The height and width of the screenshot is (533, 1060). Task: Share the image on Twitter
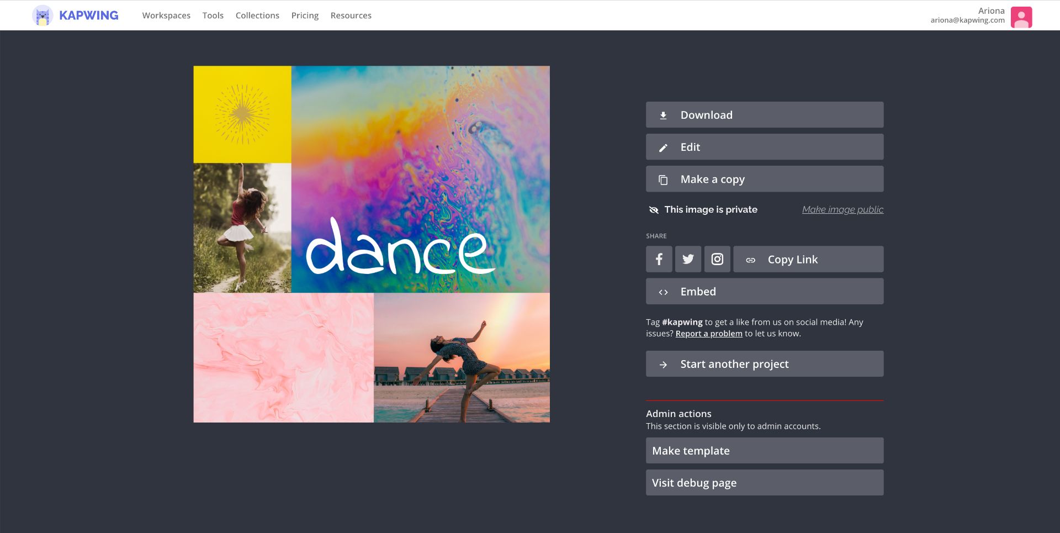pos(688,259)
